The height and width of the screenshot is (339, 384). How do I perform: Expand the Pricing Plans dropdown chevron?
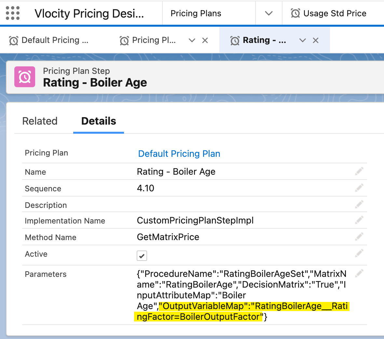click(x=269, y=13)
